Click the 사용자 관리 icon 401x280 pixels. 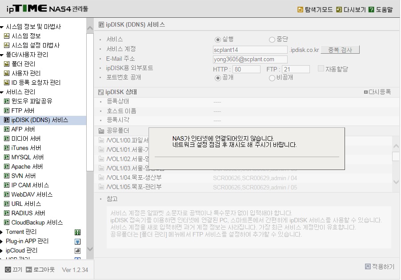[7, 74]
